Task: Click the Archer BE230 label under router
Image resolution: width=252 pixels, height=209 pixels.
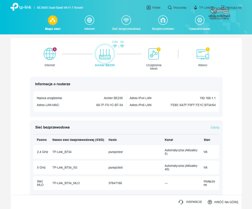Action: (x=105, y=65)
